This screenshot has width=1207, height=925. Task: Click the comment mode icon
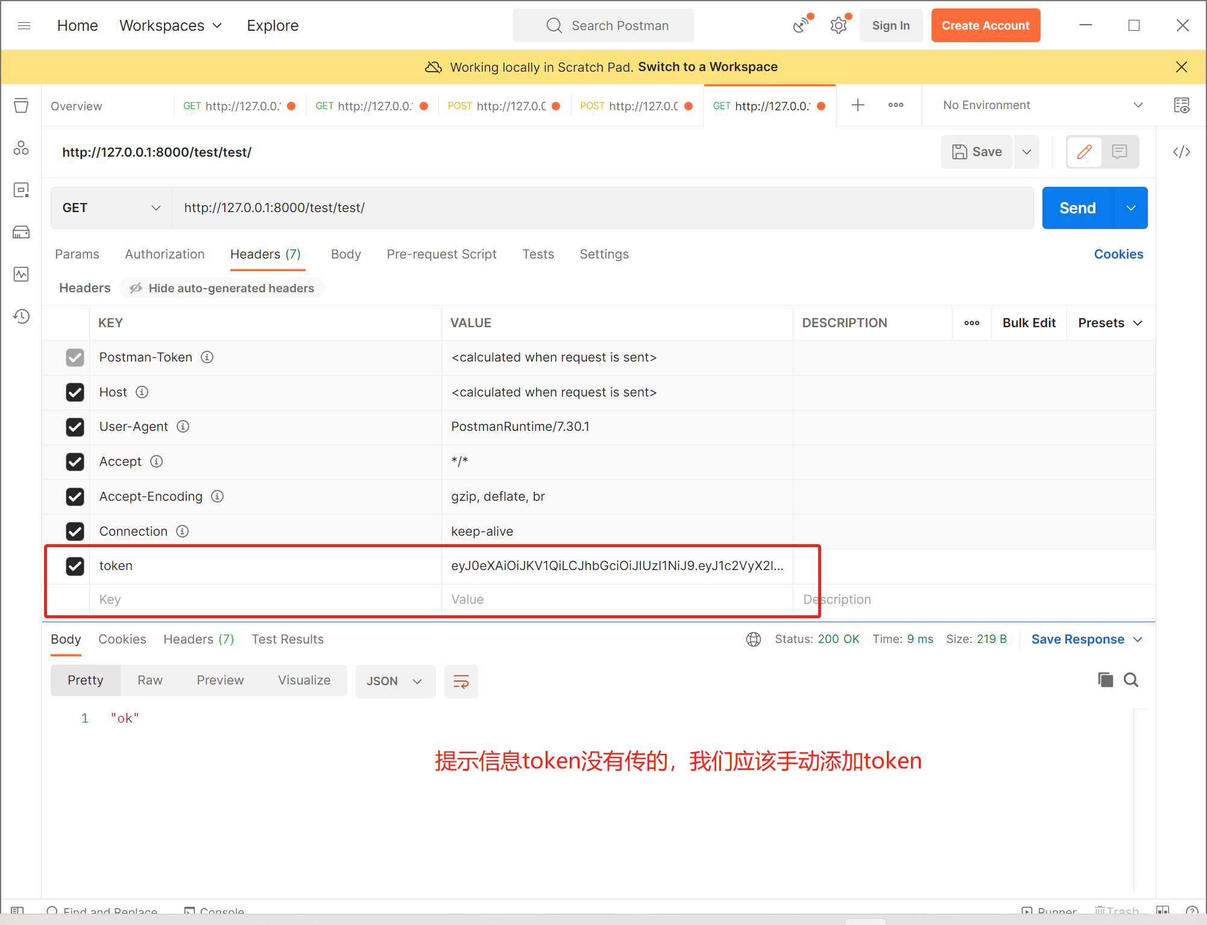click(x=1120, y=152)
